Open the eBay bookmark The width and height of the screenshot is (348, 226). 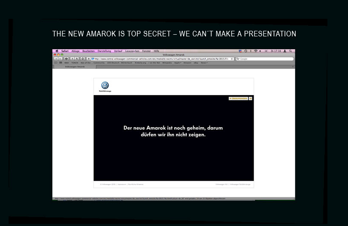click(x=196, y=63)
